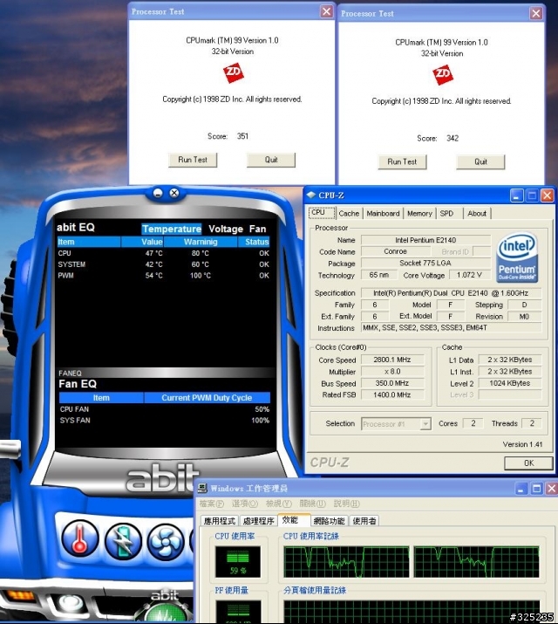Close the abit EQ gadget with X button
The height and width of the screenshot is (624, 558).
tap(174, 193)
